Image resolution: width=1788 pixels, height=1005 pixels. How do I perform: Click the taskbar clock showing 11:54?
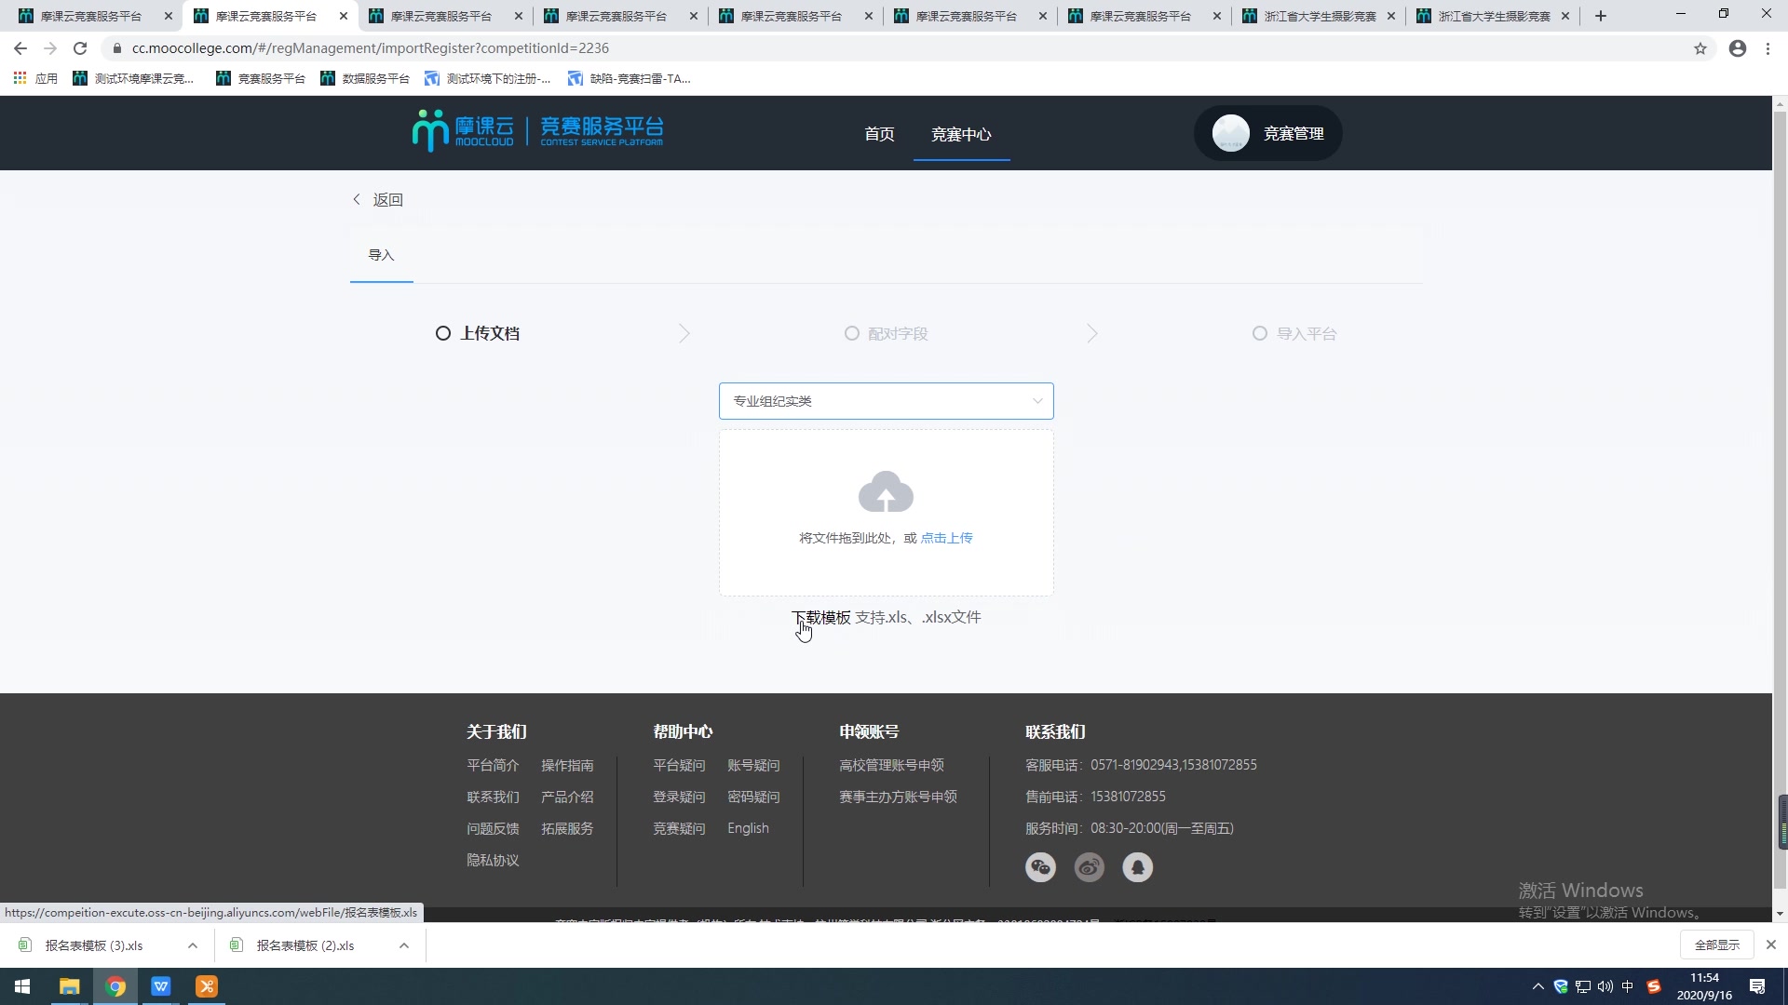click(x=1704, y=986)
